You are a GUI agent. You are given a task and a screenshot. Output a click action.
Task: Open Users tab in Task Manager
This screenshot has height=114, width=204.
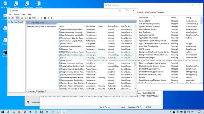(x=147, y=12)
